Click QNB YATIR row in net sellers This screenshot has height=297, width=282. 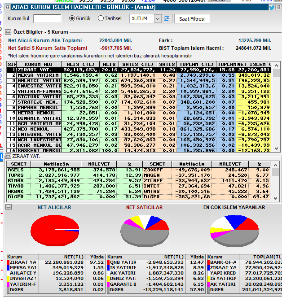[156, 262]
